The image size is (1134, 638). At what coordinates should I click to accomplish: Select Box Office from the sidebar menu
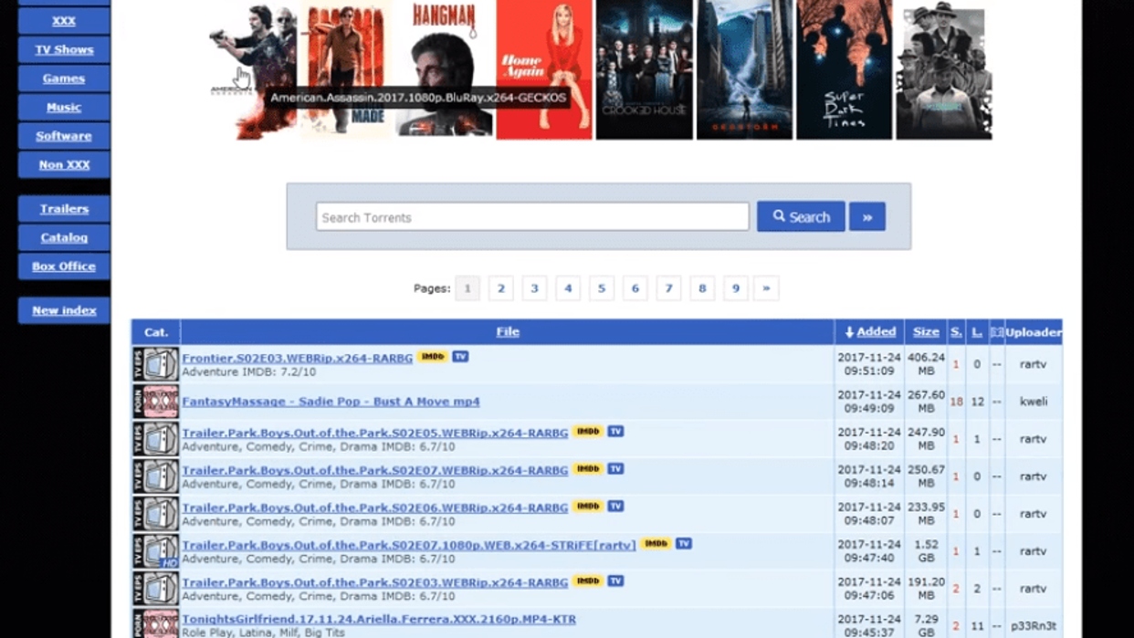64,267
